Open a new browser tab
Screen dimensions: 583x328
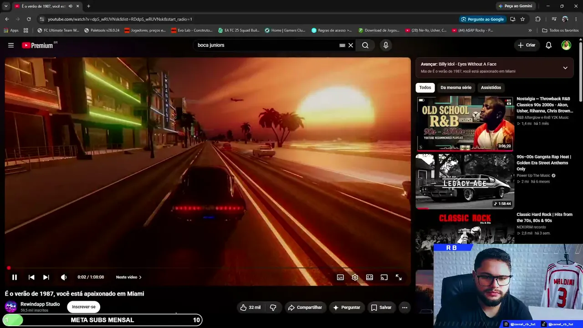click(x=88, y=6)
